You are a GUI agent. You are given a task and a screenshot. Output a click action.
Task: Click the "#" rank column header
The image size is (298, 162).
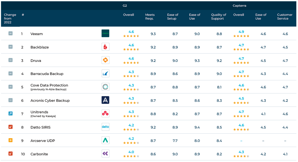23,15
